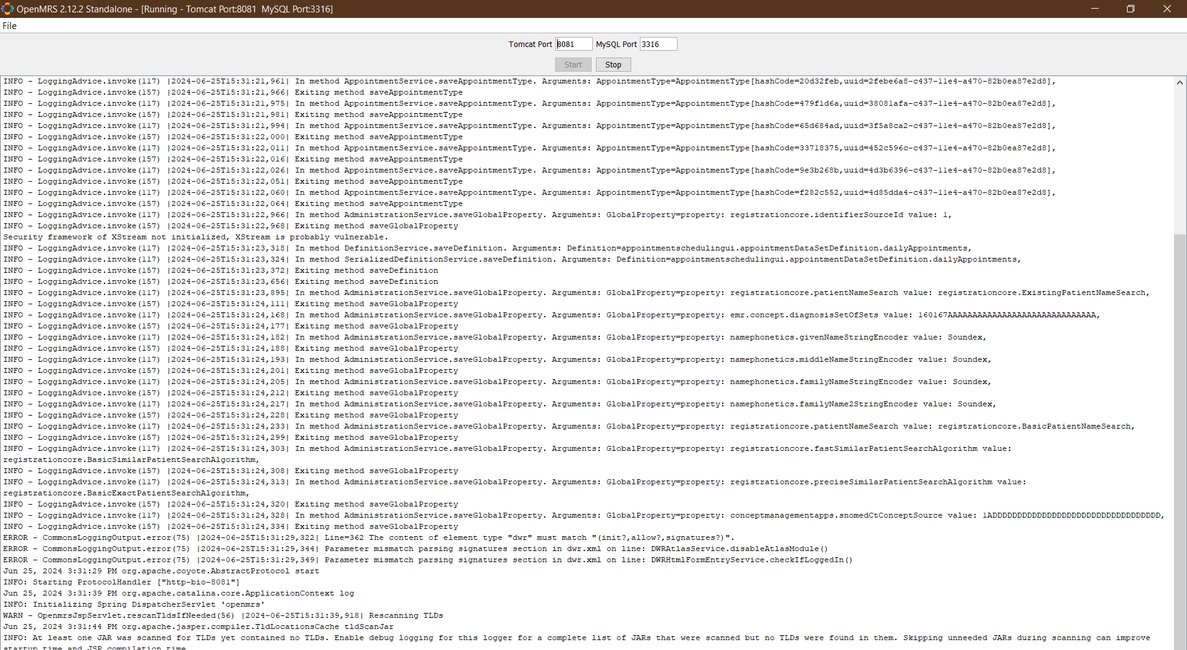Click the namephonetics.familyName2StringEncoder log line

(x=500, y=404)
